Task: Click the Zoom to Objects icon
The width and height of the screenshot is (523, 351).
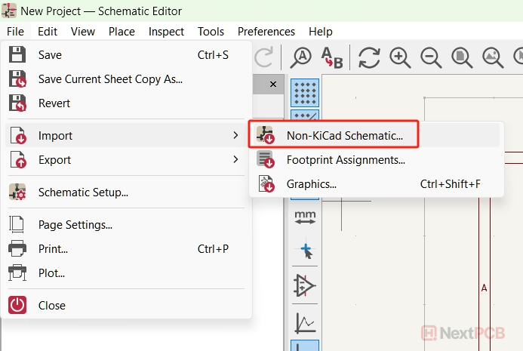Action: [492, 57]
